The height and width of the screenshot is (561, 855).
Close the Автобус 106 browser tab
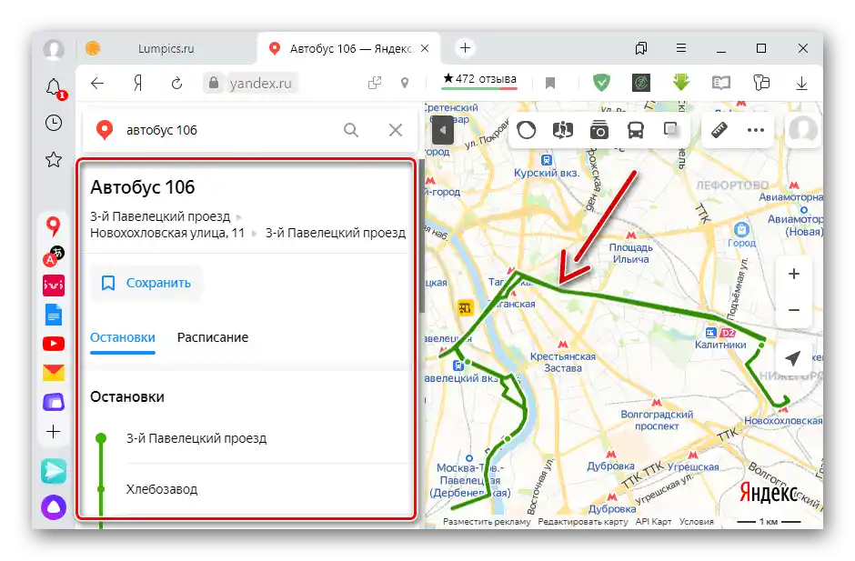tap(425, 48)
